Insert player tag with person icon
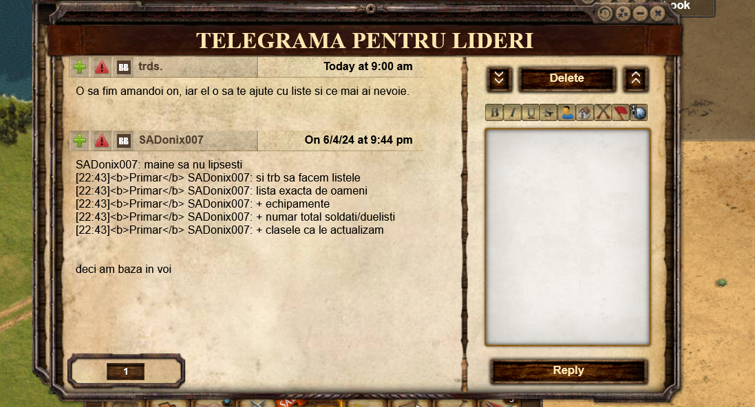This screenshot has height=407, width=755. point(566,113)
